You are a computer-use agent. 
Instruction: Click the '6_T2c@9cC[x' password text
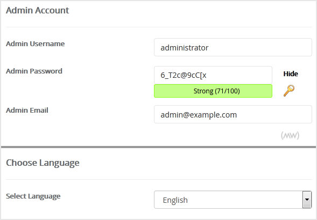tap(184, 76)
